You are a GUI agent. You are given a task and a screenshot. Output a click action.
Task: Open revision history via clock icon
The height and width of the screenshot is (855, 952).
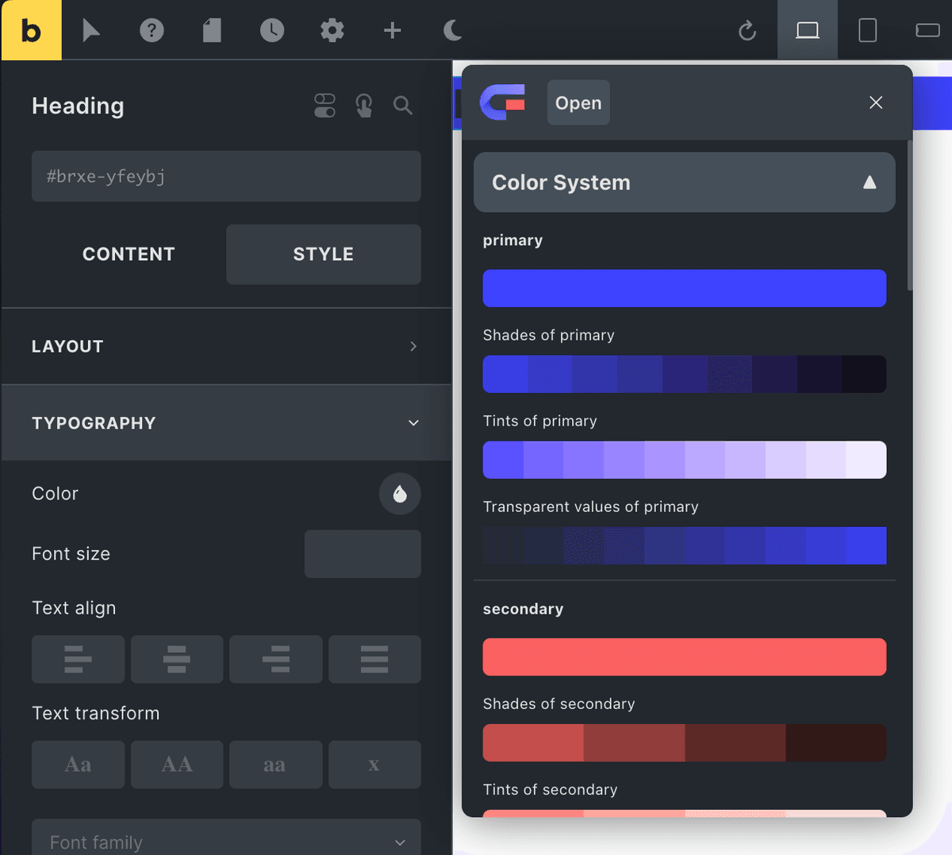coord(272,30)
